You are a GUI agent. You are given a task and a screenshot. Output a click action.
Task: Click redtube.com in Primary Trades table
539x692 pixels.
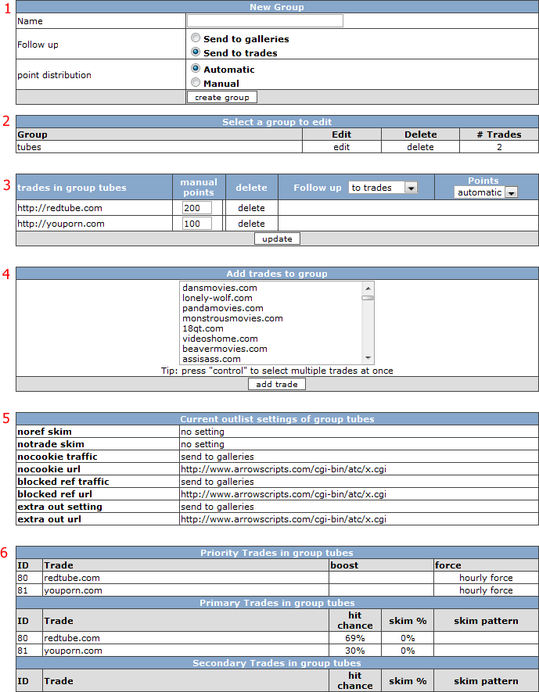coord(71,638)
